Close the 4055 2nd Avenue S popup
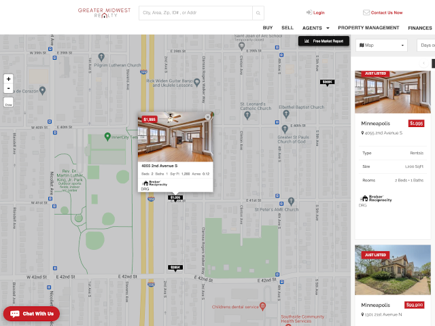 coord(207,117)
